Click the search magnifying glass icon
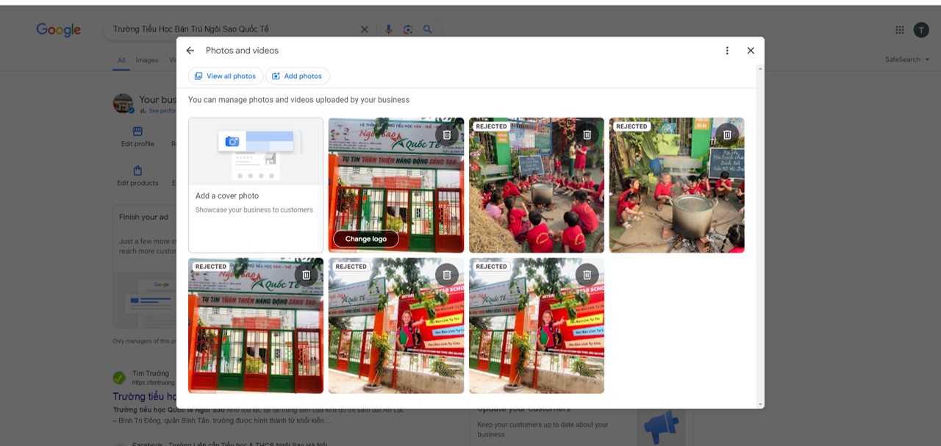The height and width of the screenshot is (446, 941). click(x=428, y=29)
